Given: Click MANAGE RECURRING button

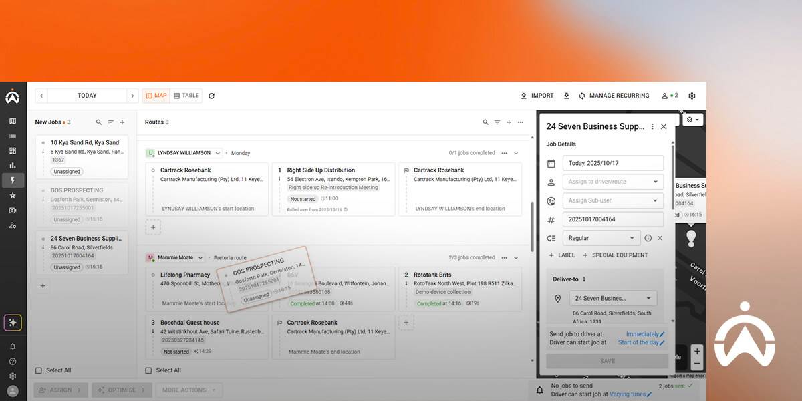Looking at the screenshot, I should 614,96.
